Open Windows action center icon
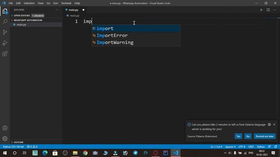280x157 pixels. 273,153
